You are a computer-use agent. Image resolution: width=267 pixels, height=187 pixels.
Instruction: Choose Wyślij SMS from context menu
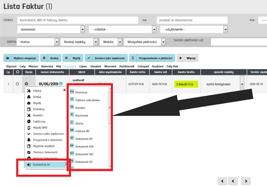click(x=40, y=128)
